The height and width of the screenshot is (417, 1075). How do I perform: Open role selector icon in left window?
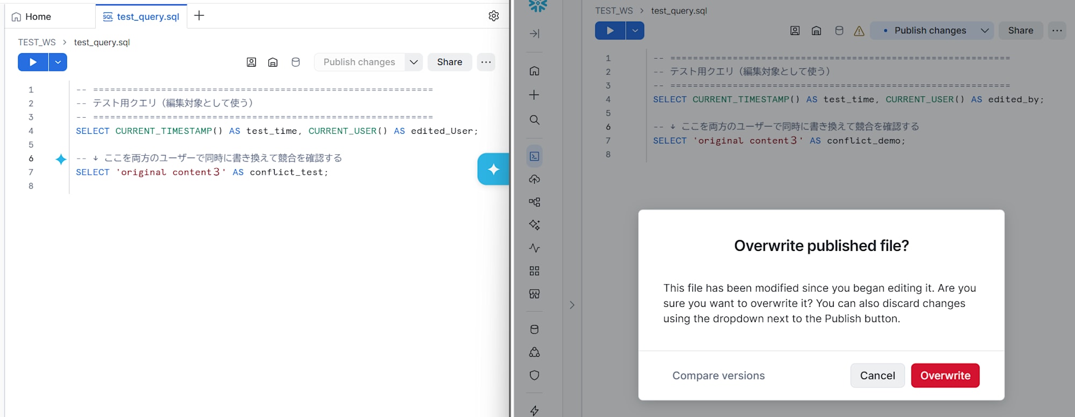pos(251,62)
